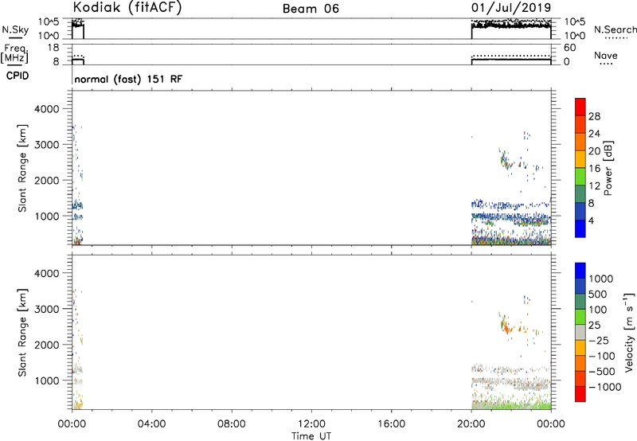
Task: Click the 'Power [dB]' colorbar label
Action: (x=608, y=168)
